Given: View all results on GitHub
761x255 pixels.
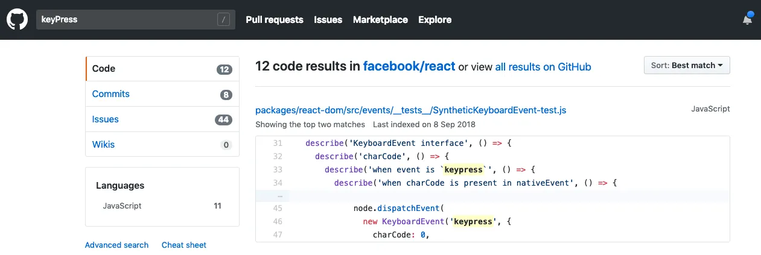Looking at the screenshot, I should tap(543, 67).
